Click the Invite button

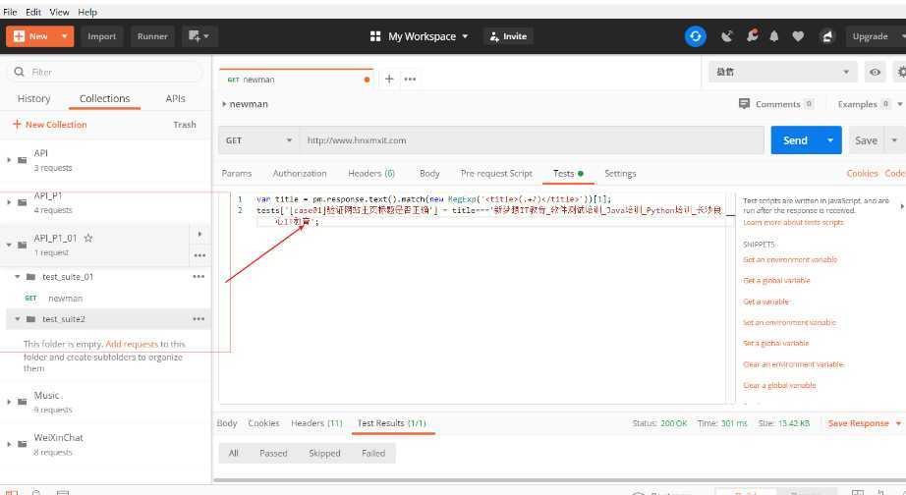click(508, 36)
